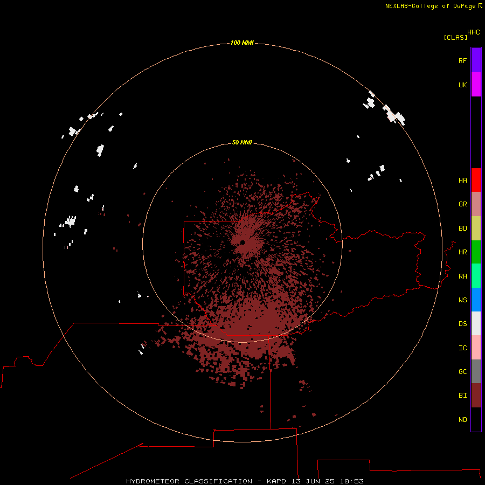This screenshot has width=485, height=485.
Task: Click the green HR color swatch
Action: [x=476, y=252]
